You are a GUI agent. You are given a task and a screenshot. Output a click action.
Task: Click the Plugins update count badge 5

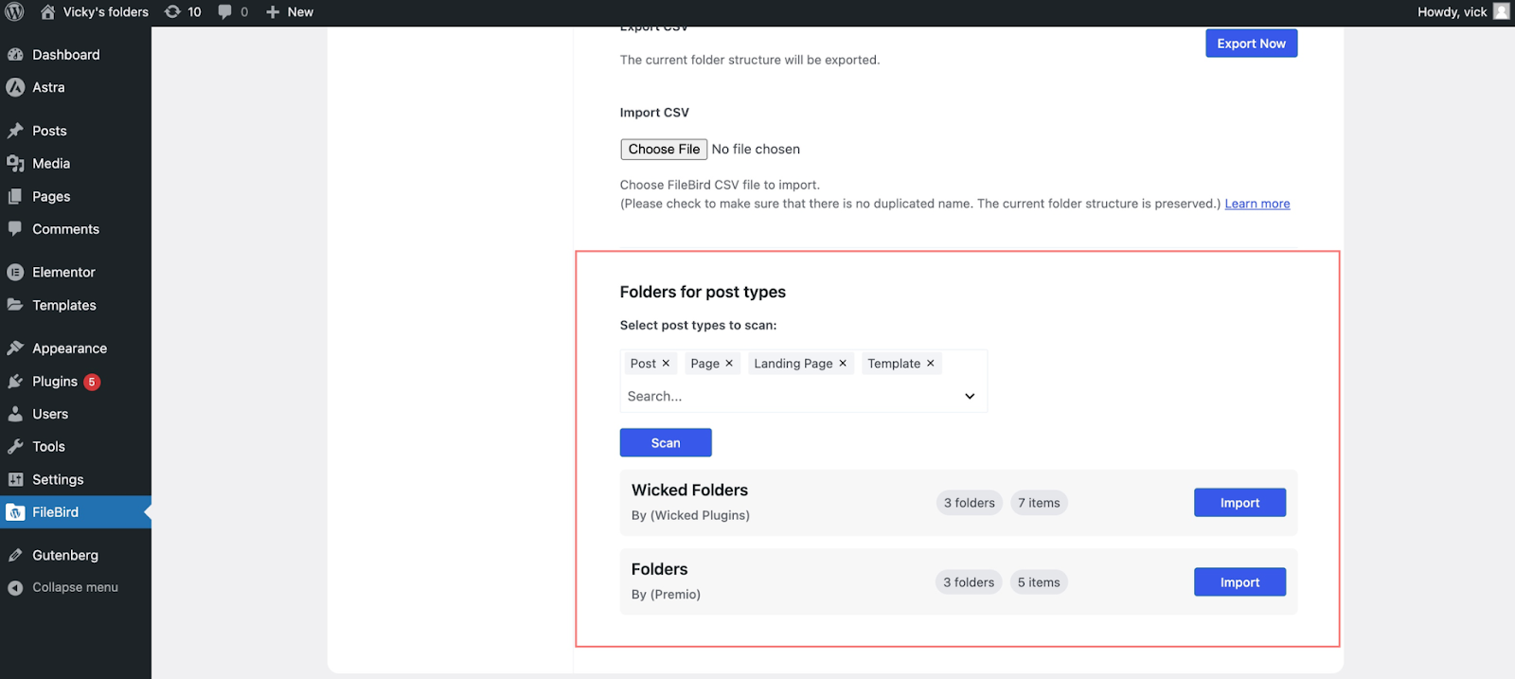tap(92, 383)
